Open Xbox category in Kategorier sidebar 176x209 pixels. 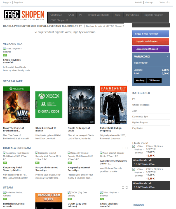click(x=135, y=111)
